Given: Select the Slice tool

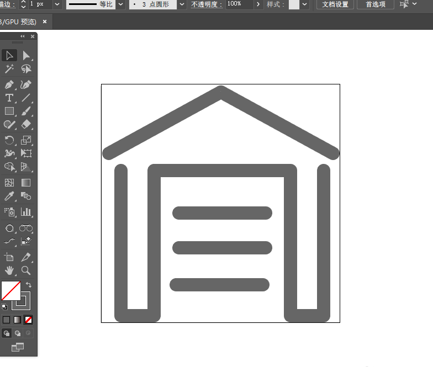Looking at the screenshot, I should coord(26,257).
